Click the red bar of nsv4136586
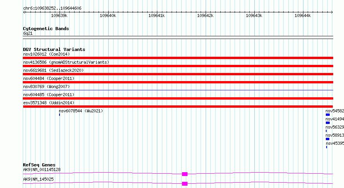Screen dimensions: 344x188 [178, 66]
